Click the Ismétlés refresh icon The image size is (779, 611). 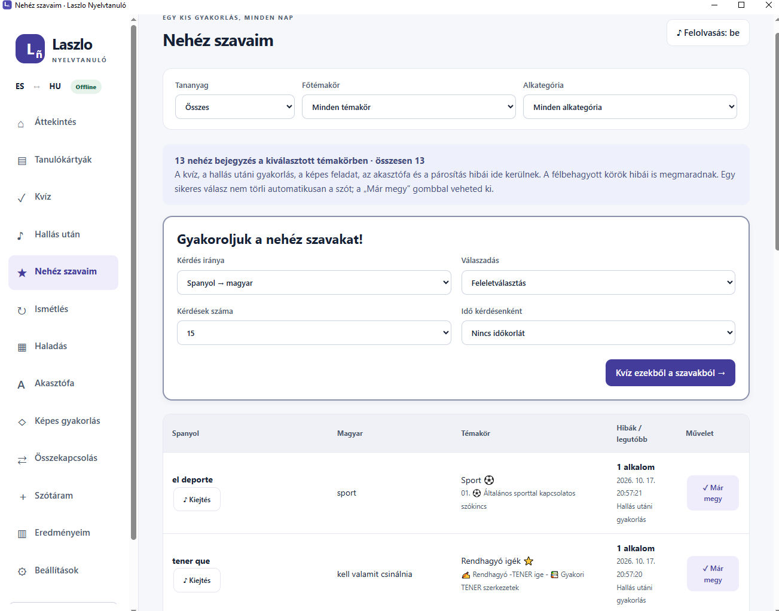tap(22, 310)
